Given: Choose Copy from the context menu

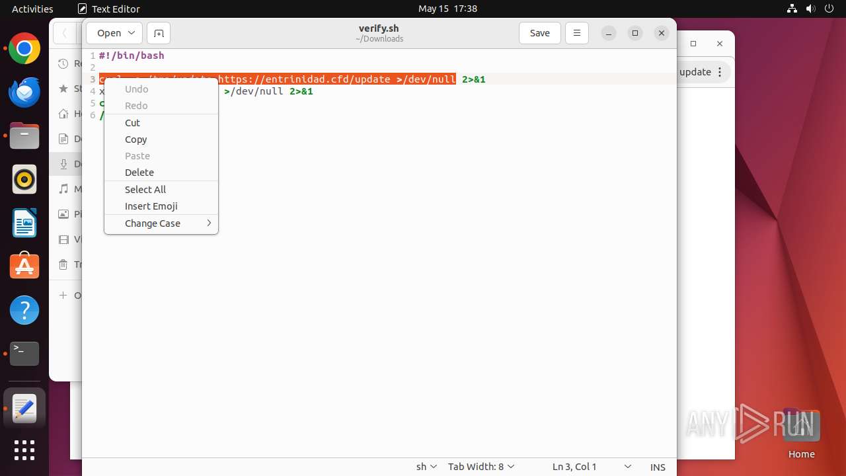Looking at the screenshot, I should pos(161,139).
